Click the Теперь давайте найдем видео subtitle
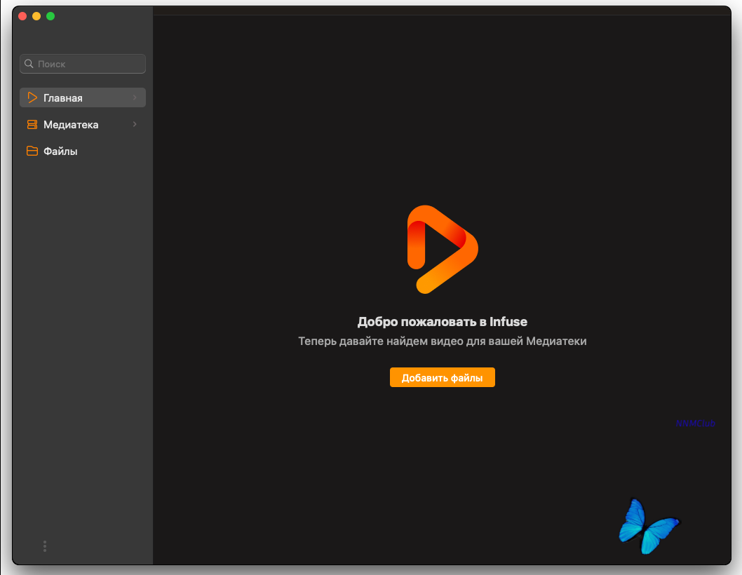Image resolution: width=742 pixels, height=575 pixels. 443,341
